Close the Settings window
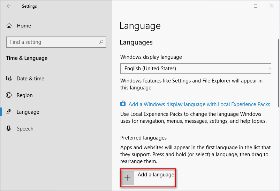The image size is (280, 191). [272, 6]
